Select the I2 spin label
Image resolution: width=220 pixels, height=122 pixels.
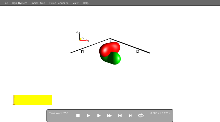tap(137, 51)
